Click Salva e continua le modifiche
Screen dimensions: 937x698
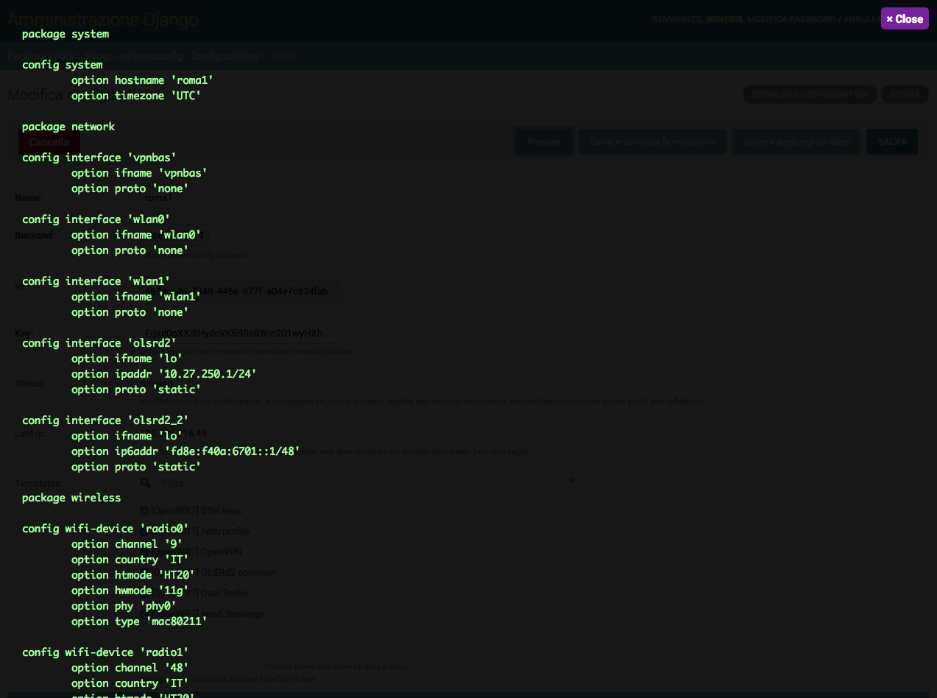[652, 142]
